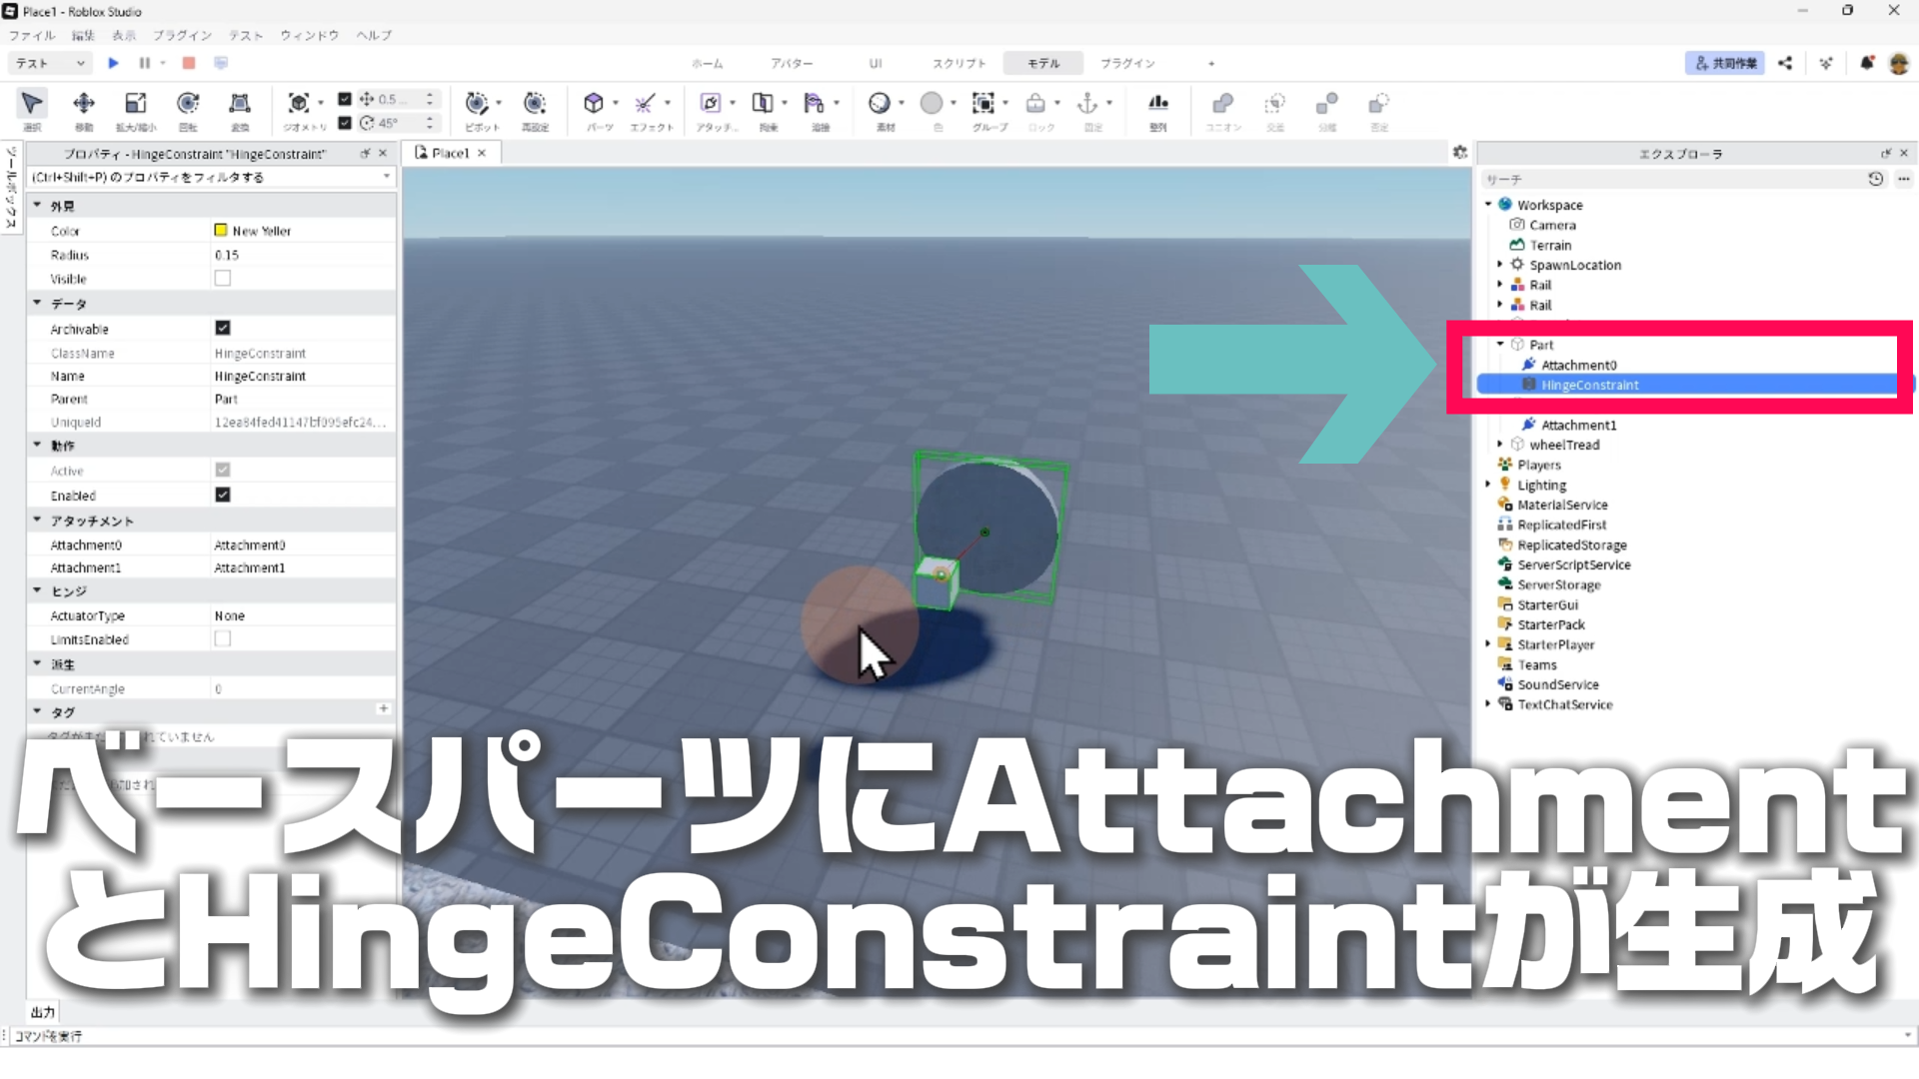Click the Parts (パーツ) cube icon
The height and width of the screenshot is (1079, 1919).
point(594,104)
